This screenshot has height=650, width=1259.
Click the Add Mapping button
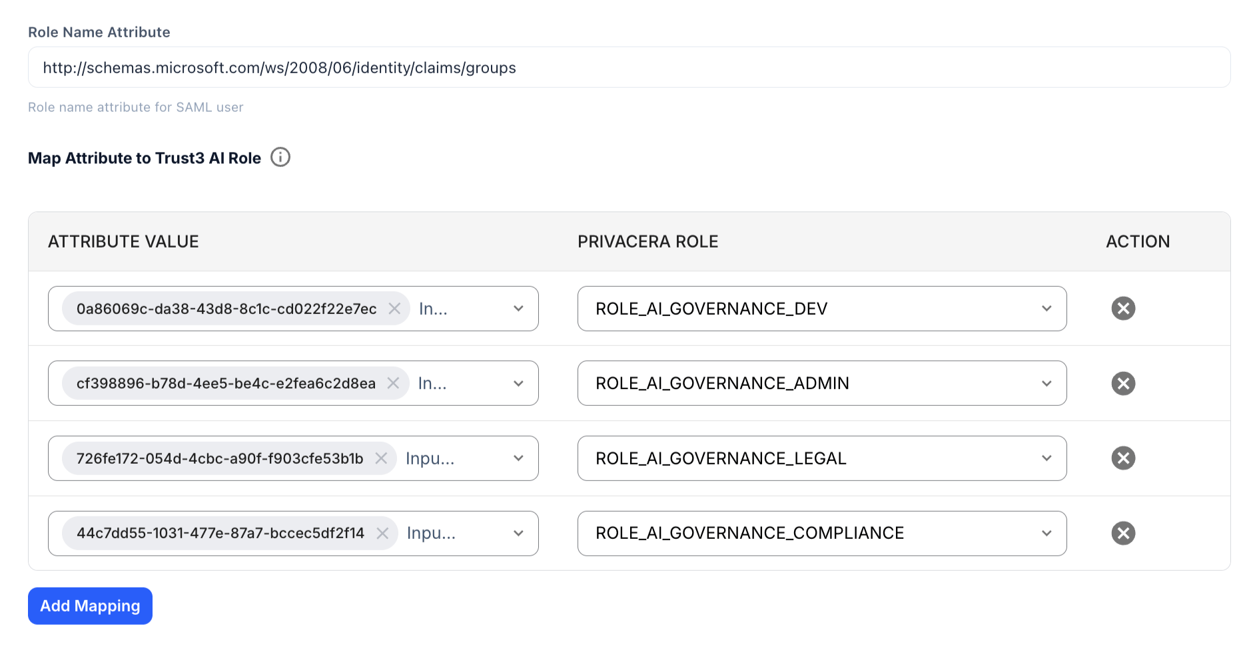90,606
